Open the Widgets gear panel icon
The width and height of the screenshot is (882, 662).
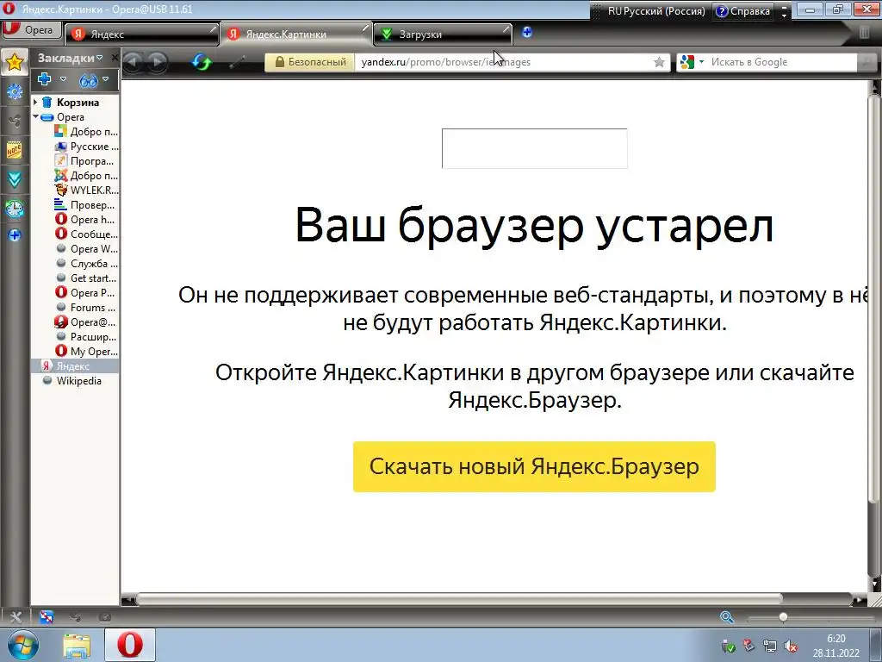[x=14, y=91]
